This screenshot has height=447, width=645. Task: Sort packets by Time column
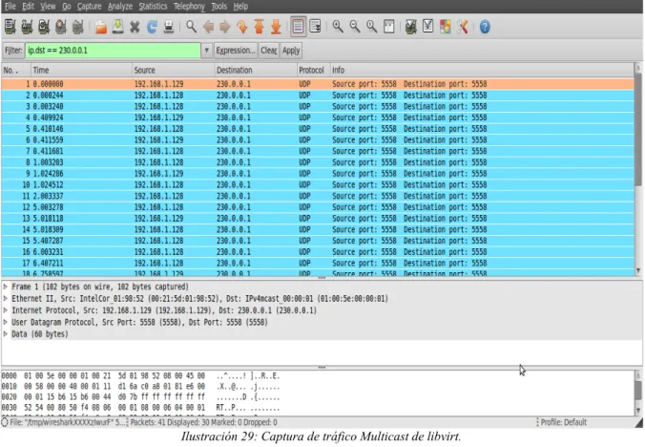pyautogui.click(x=81, y=71)
